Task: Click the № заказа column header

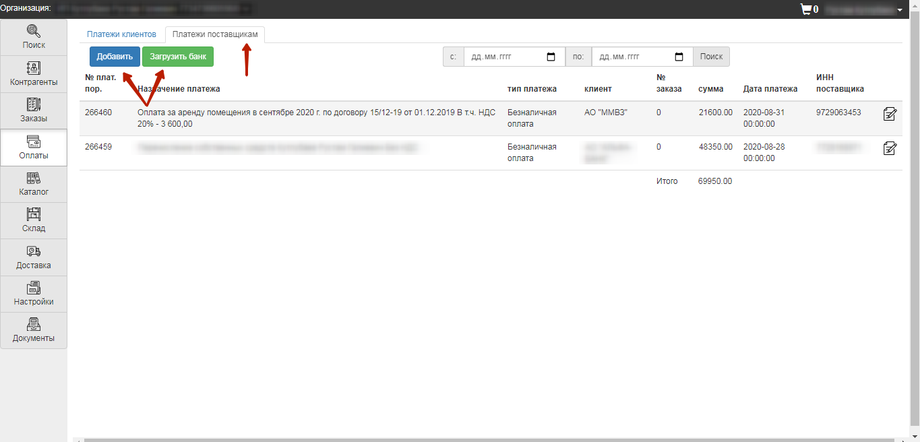Action: [x=669, y=83]
